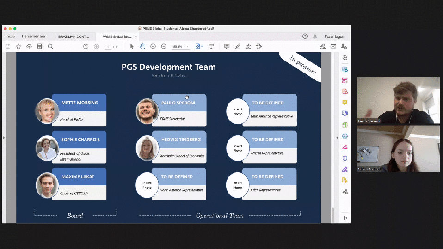
Task: Go to previous page arrow
Action: tap(86, 47)
